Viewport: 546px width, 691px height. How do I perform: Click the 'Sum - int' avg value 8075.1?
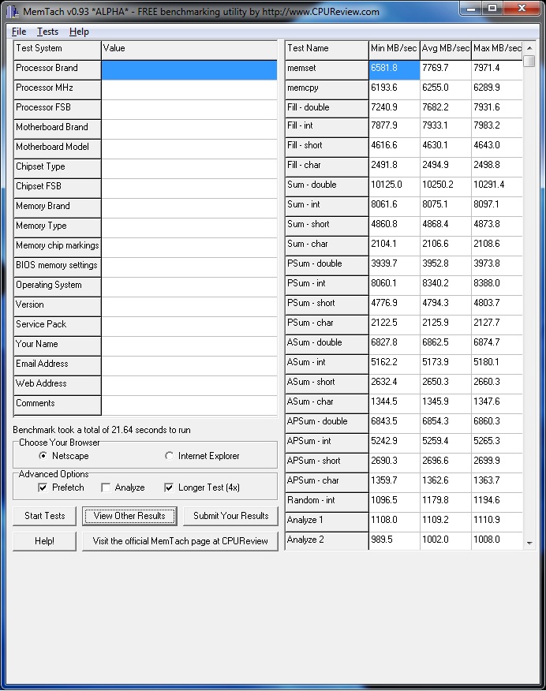coord(446,207)
